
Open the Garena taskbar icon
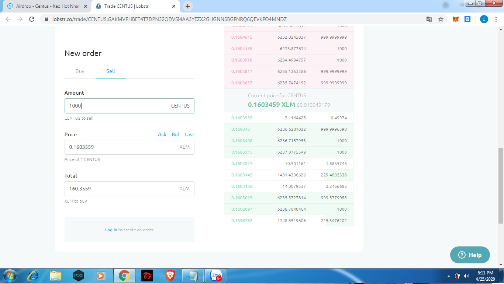(147, 276)
